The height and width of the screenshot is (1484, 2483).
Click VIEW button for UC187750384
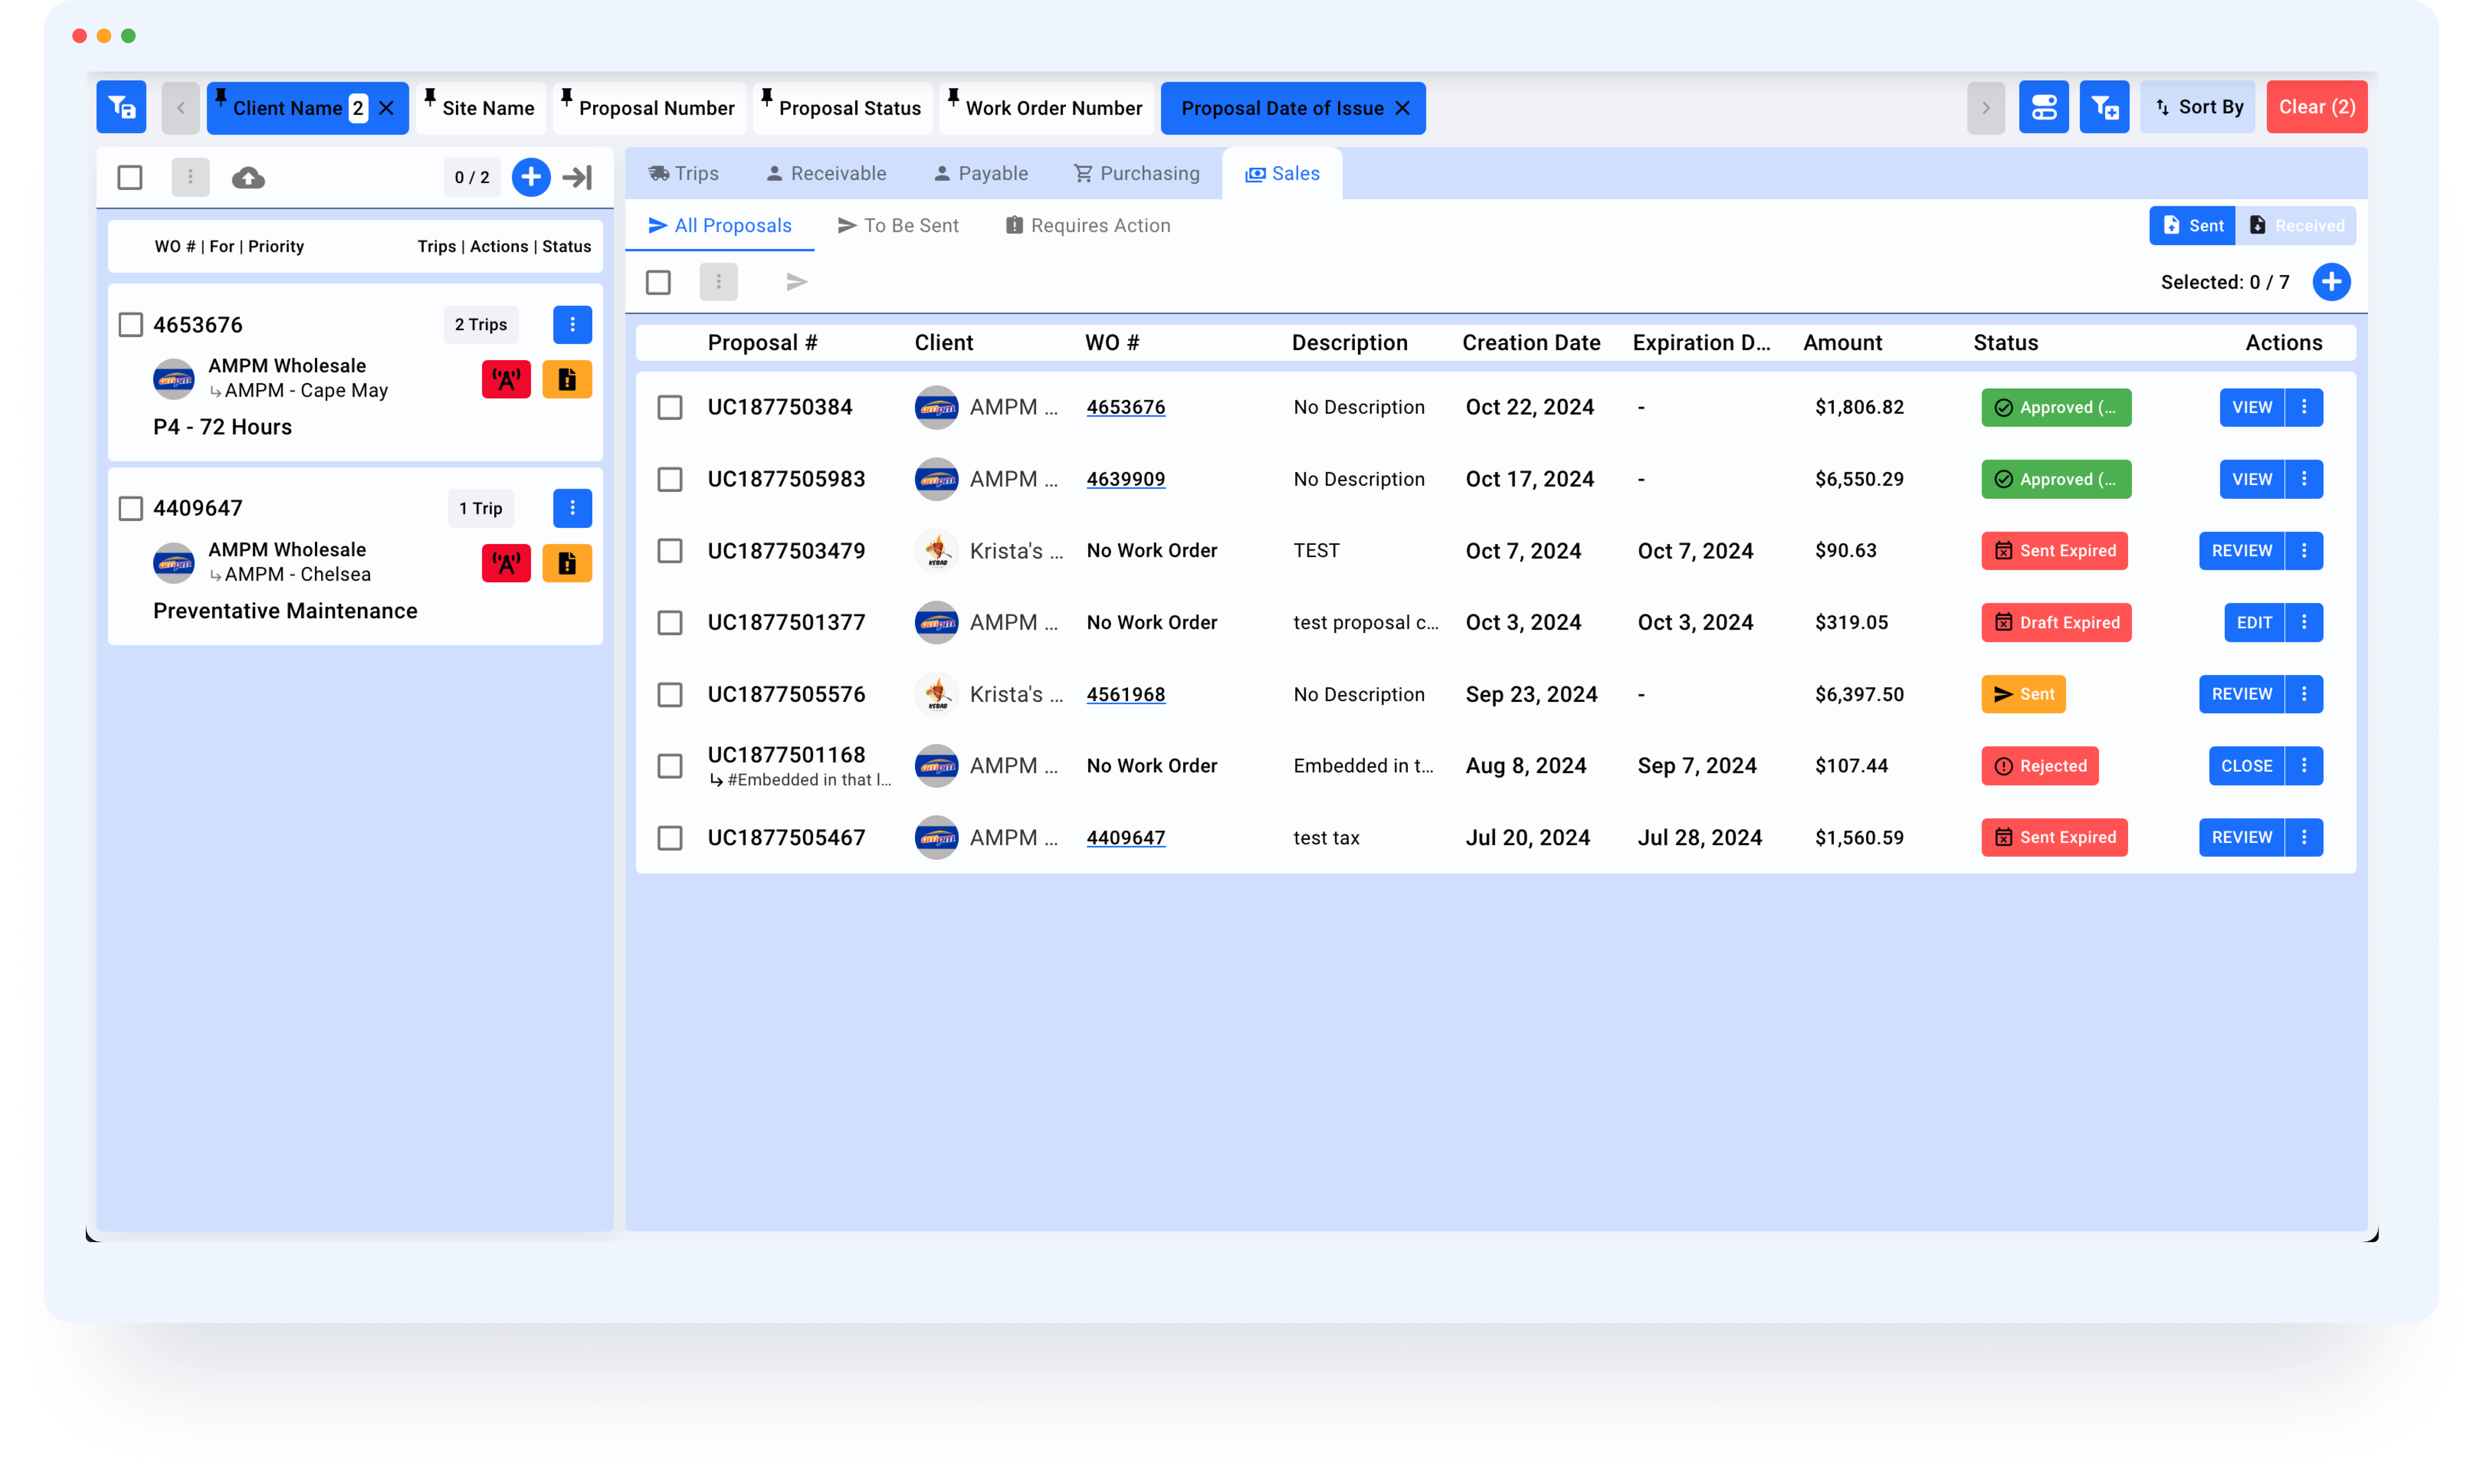pyautogui.click(x=2251, y=407)
